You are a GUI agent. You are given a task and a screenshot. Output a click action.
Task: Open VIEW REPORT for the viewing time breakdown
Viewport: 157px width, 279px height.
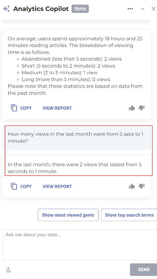pos(57,108)
